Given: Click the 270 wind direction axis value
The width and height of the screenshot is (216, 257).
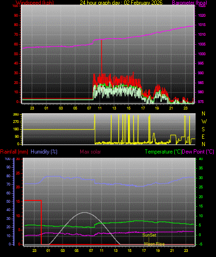Looking at the screenshot, I should [16, 122].
